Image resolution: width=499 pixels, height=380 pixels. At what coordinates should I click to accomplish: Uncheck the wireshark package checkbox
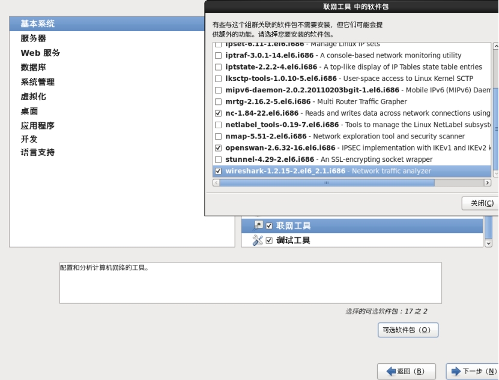(218, 171)
